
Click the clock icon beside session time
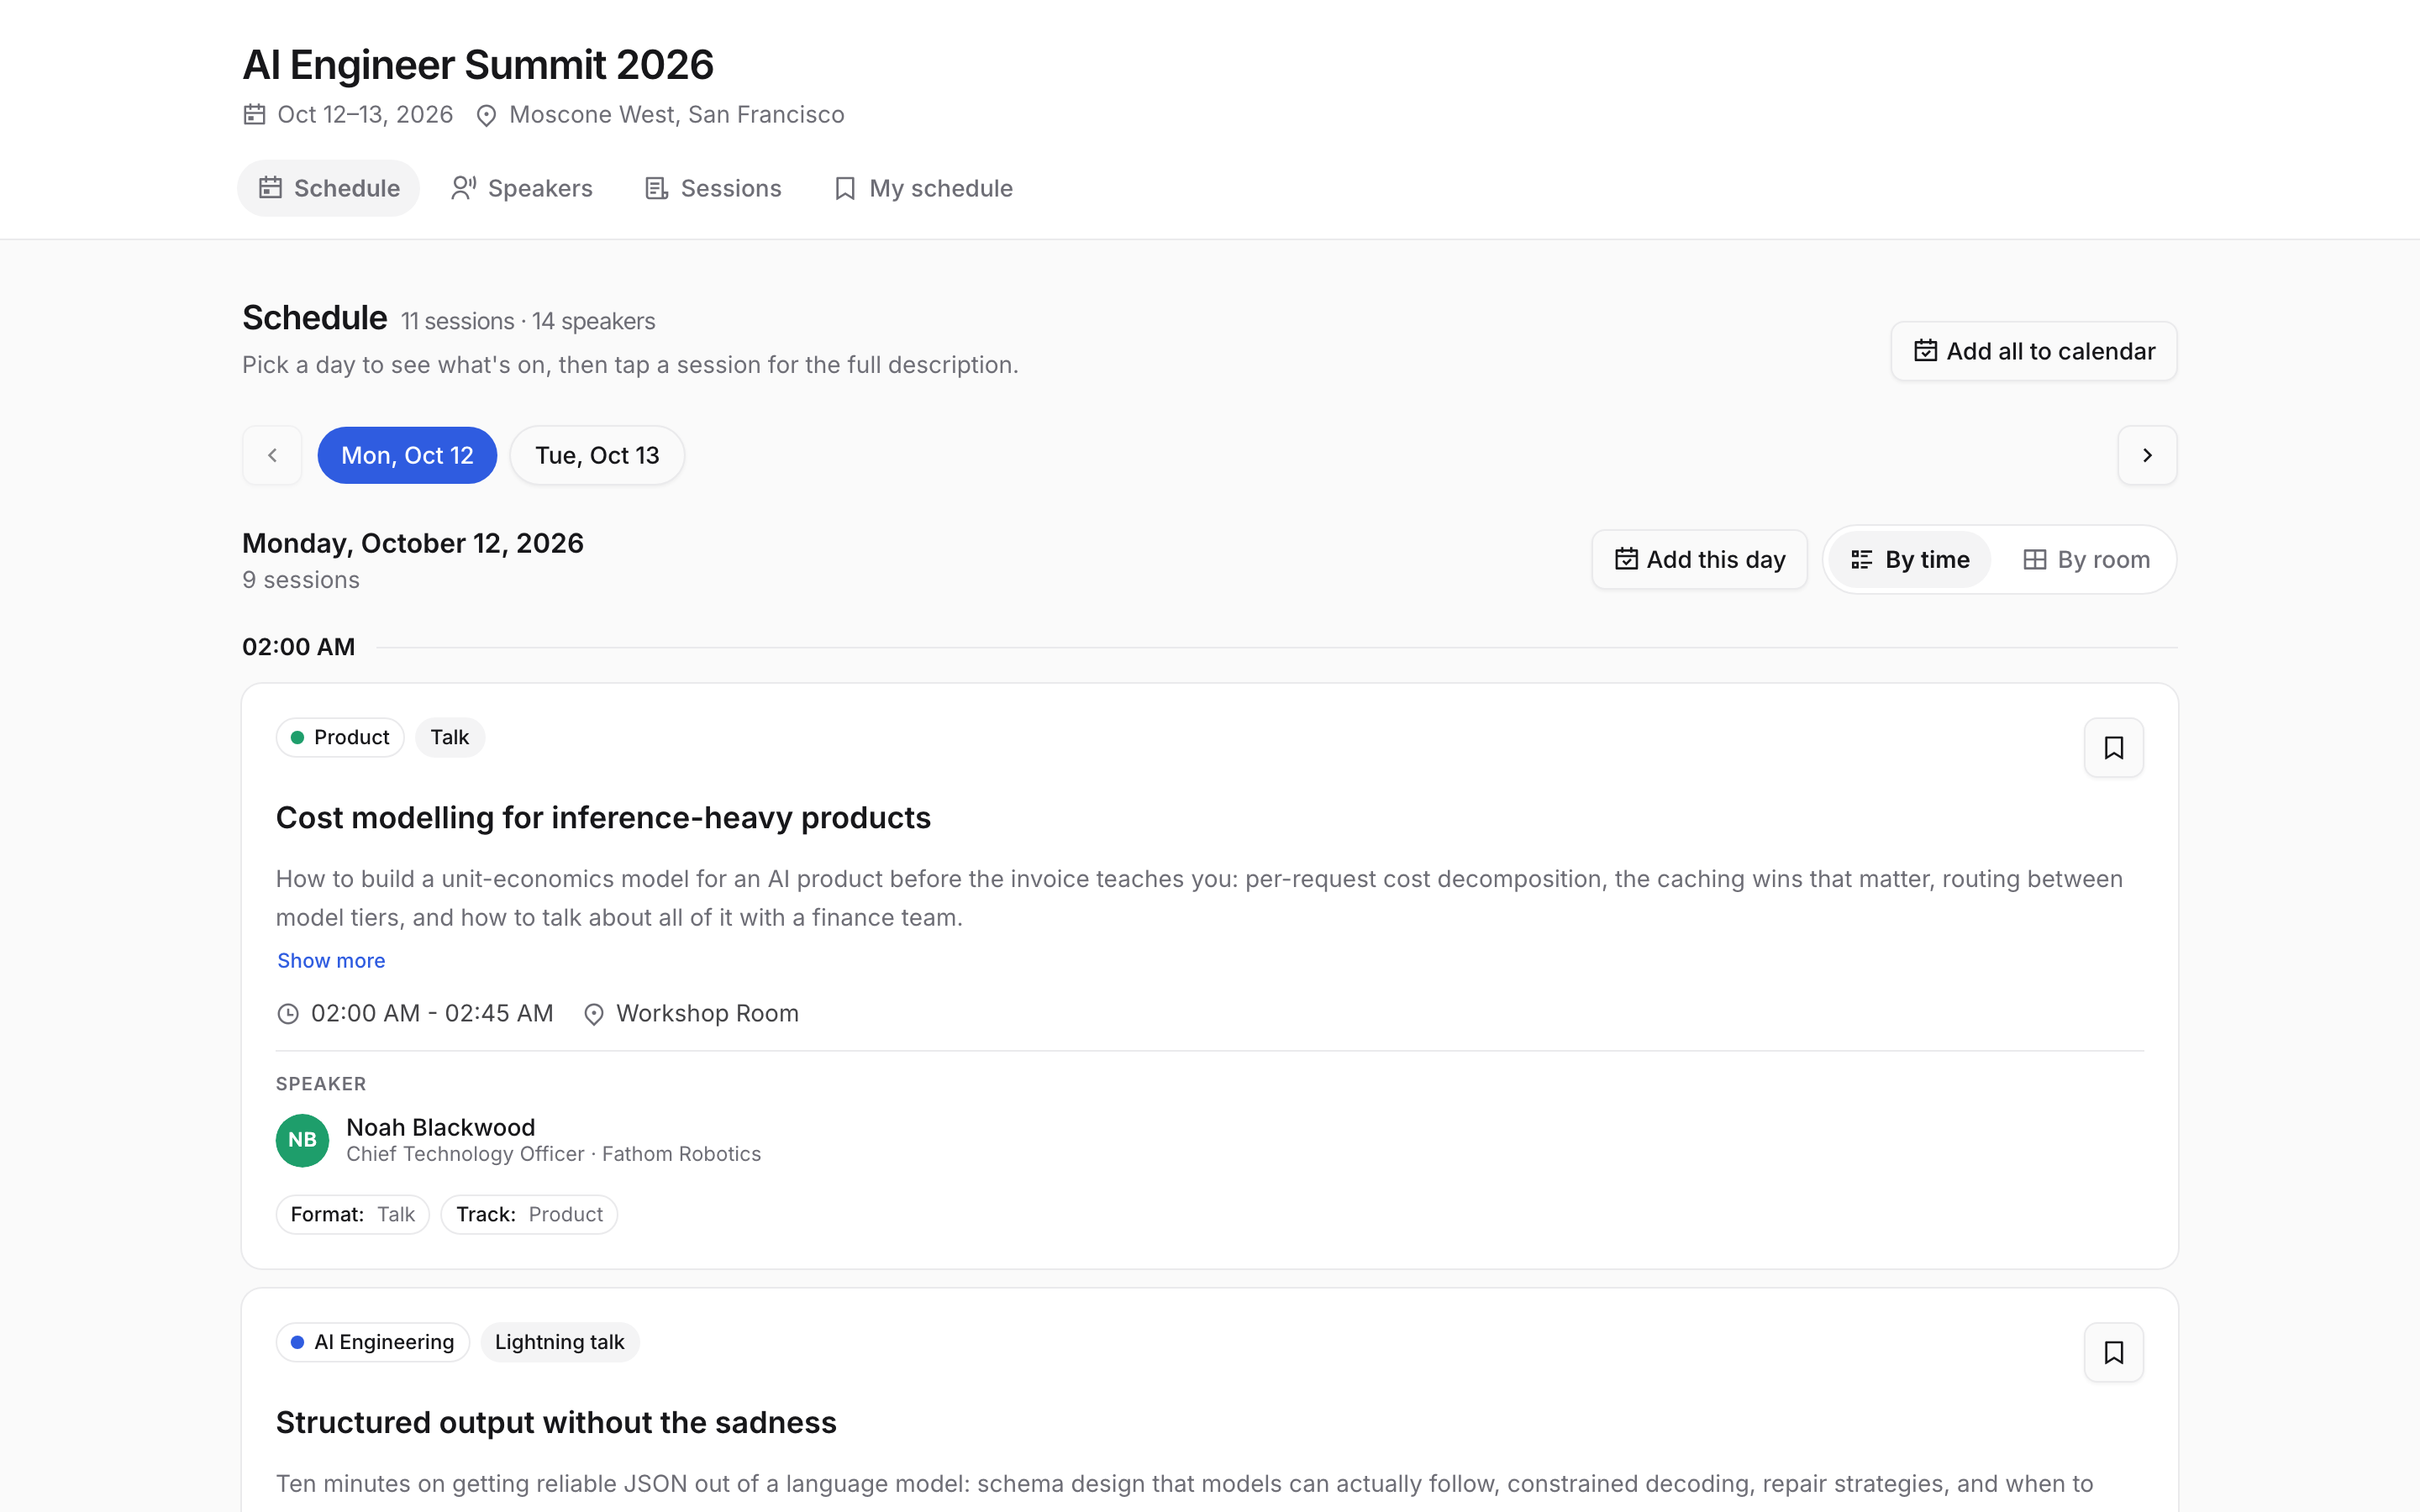tap(288, 1014)
